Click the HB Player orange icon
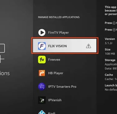The width and height of the screenshot is (117, 114). pyautogui.click(x=42, y=73)
